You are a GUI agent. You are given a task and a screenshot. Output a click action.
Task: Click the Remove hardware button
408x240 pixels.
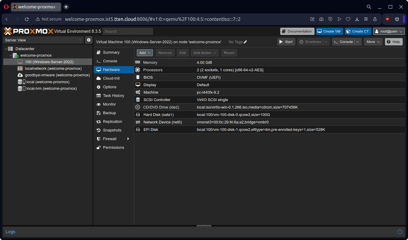tap(165, 53)
